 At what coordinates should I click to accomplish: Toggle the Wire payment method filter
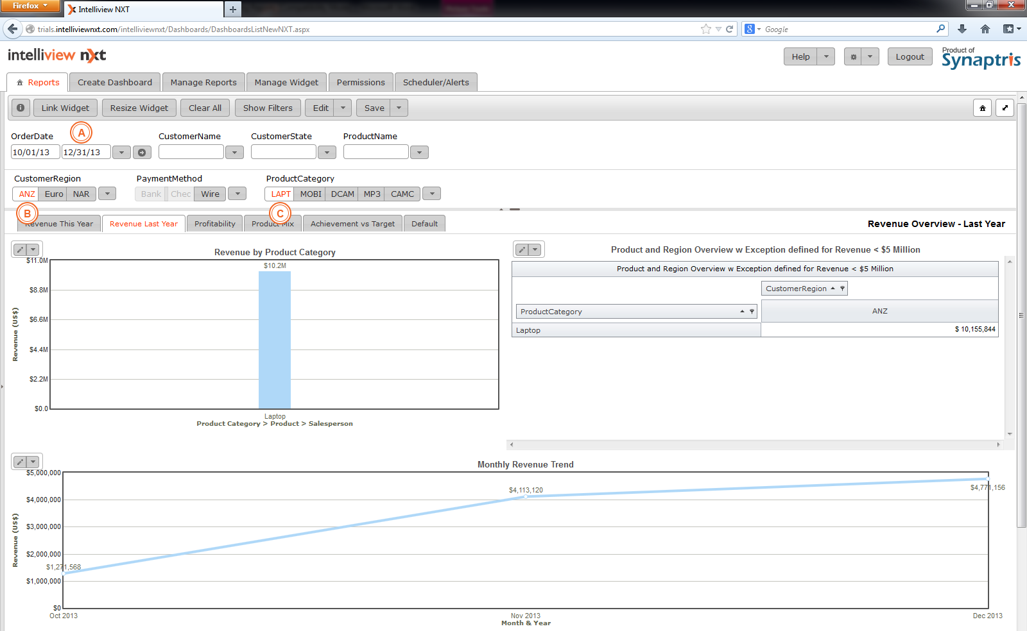[x=210, y=194]
